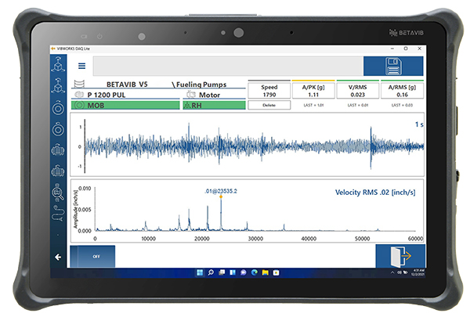
Task: Click the lower motor sidebar icon
Action: click(58, 171)
